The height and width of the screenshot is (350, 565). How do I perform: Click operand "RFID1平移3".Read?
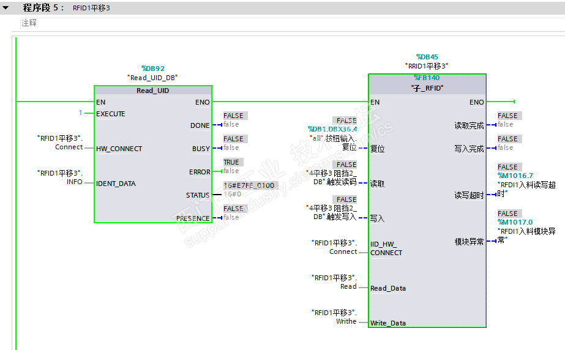[334, 282]
